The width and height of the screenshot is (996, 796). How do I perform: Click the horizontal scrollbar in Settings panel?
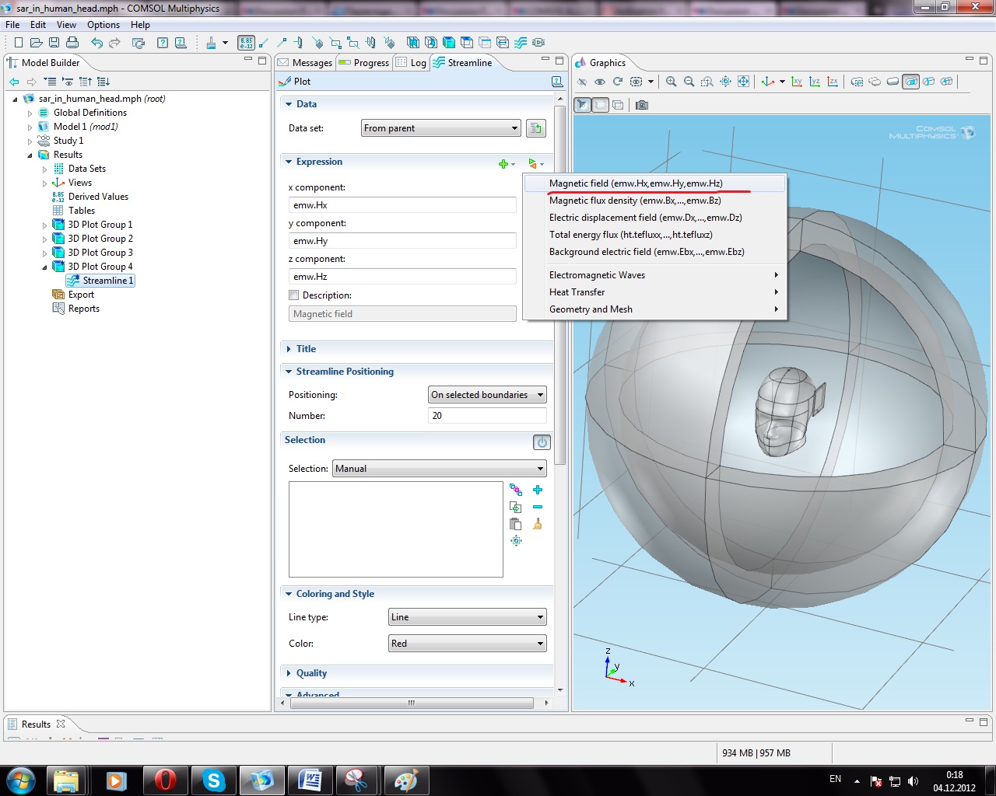[x=412, y=703]
